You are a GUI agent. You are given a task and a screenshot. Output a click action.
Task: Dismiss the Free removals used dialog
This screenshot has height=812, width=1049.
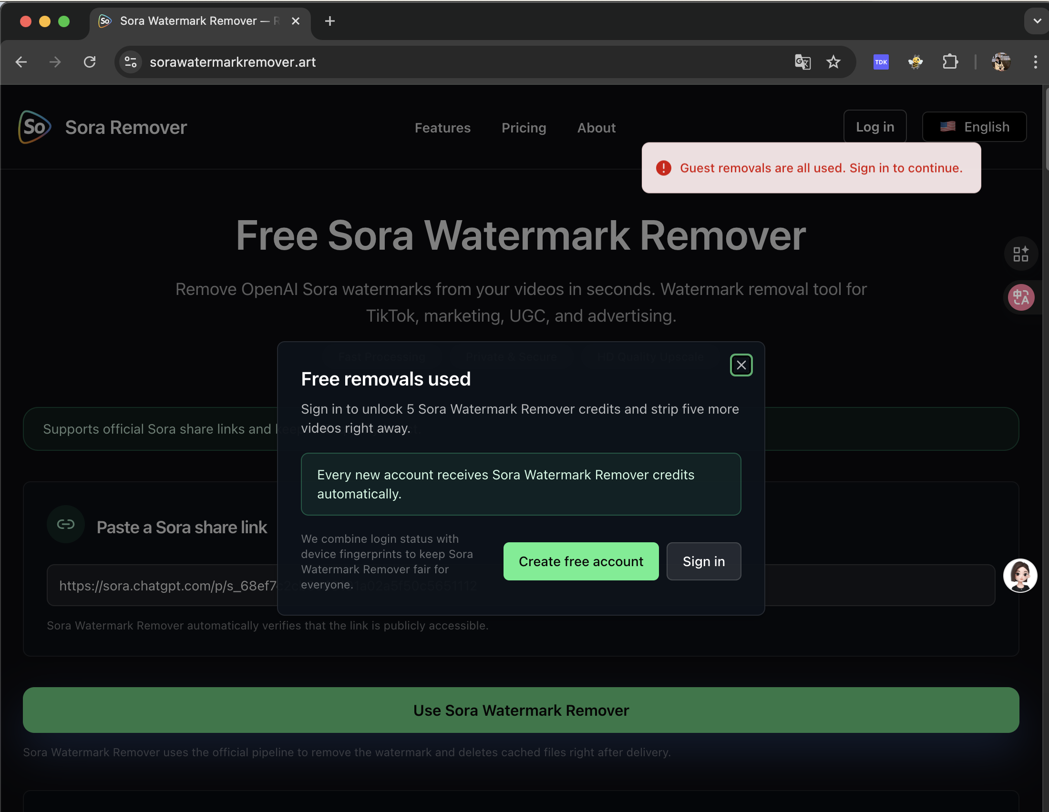(741, 365)
